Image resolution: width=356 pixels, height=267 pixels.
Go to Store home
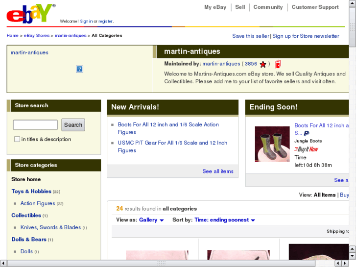[26, 179]
